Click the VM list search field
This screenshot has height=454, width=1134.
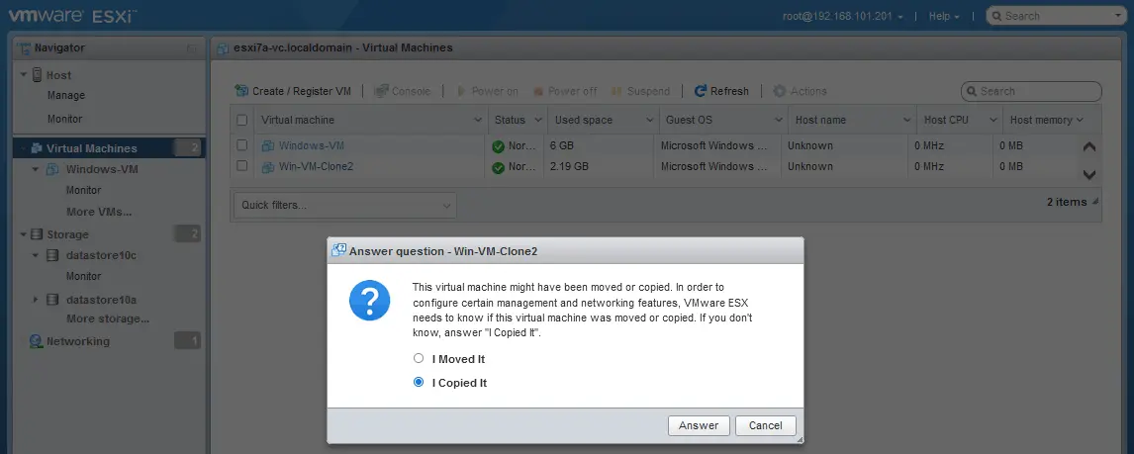click(1031, 91)
